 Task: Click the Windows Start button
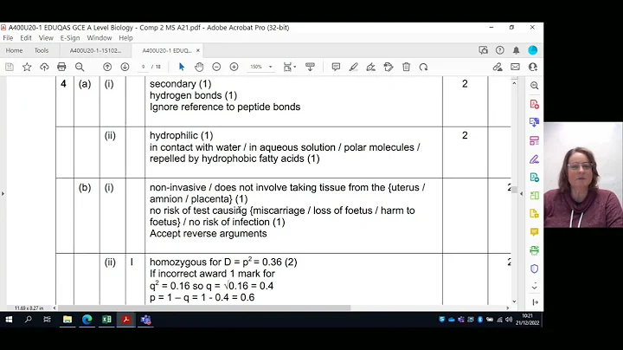click(9, 320)
